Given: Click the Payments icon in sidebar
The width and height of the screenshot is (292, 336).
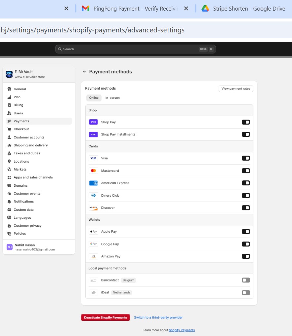Looking at the screenshot, I should coord(9,121).
